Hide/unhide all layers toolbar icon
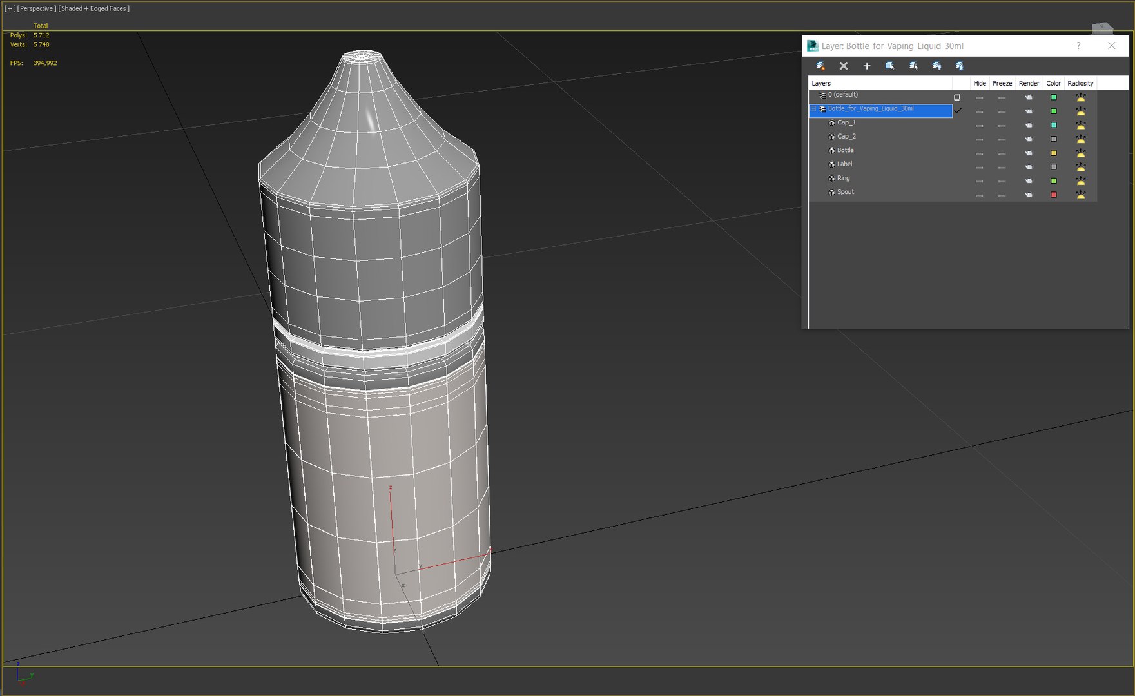This screenshot has width=1135, height=696. pyautogui.click(x=936, y=66)
